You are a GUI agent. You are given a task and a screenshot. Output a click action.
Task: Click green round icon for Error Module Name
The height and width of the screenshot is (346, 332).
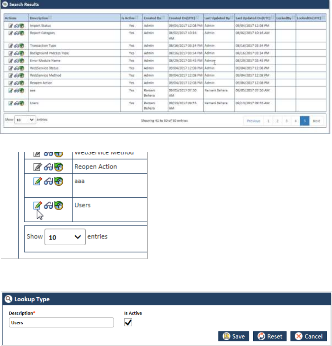(x=22, y=61)
